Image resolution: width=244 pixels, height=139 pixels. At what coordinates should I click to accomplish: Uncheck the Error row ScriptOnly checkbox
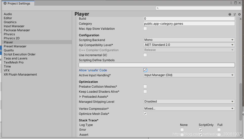pyautogui.click(x=201, y=129)
